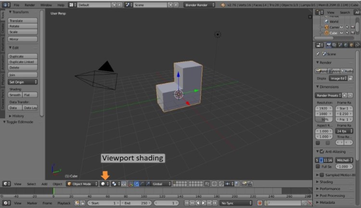Click the Translate button

[23, 21]
